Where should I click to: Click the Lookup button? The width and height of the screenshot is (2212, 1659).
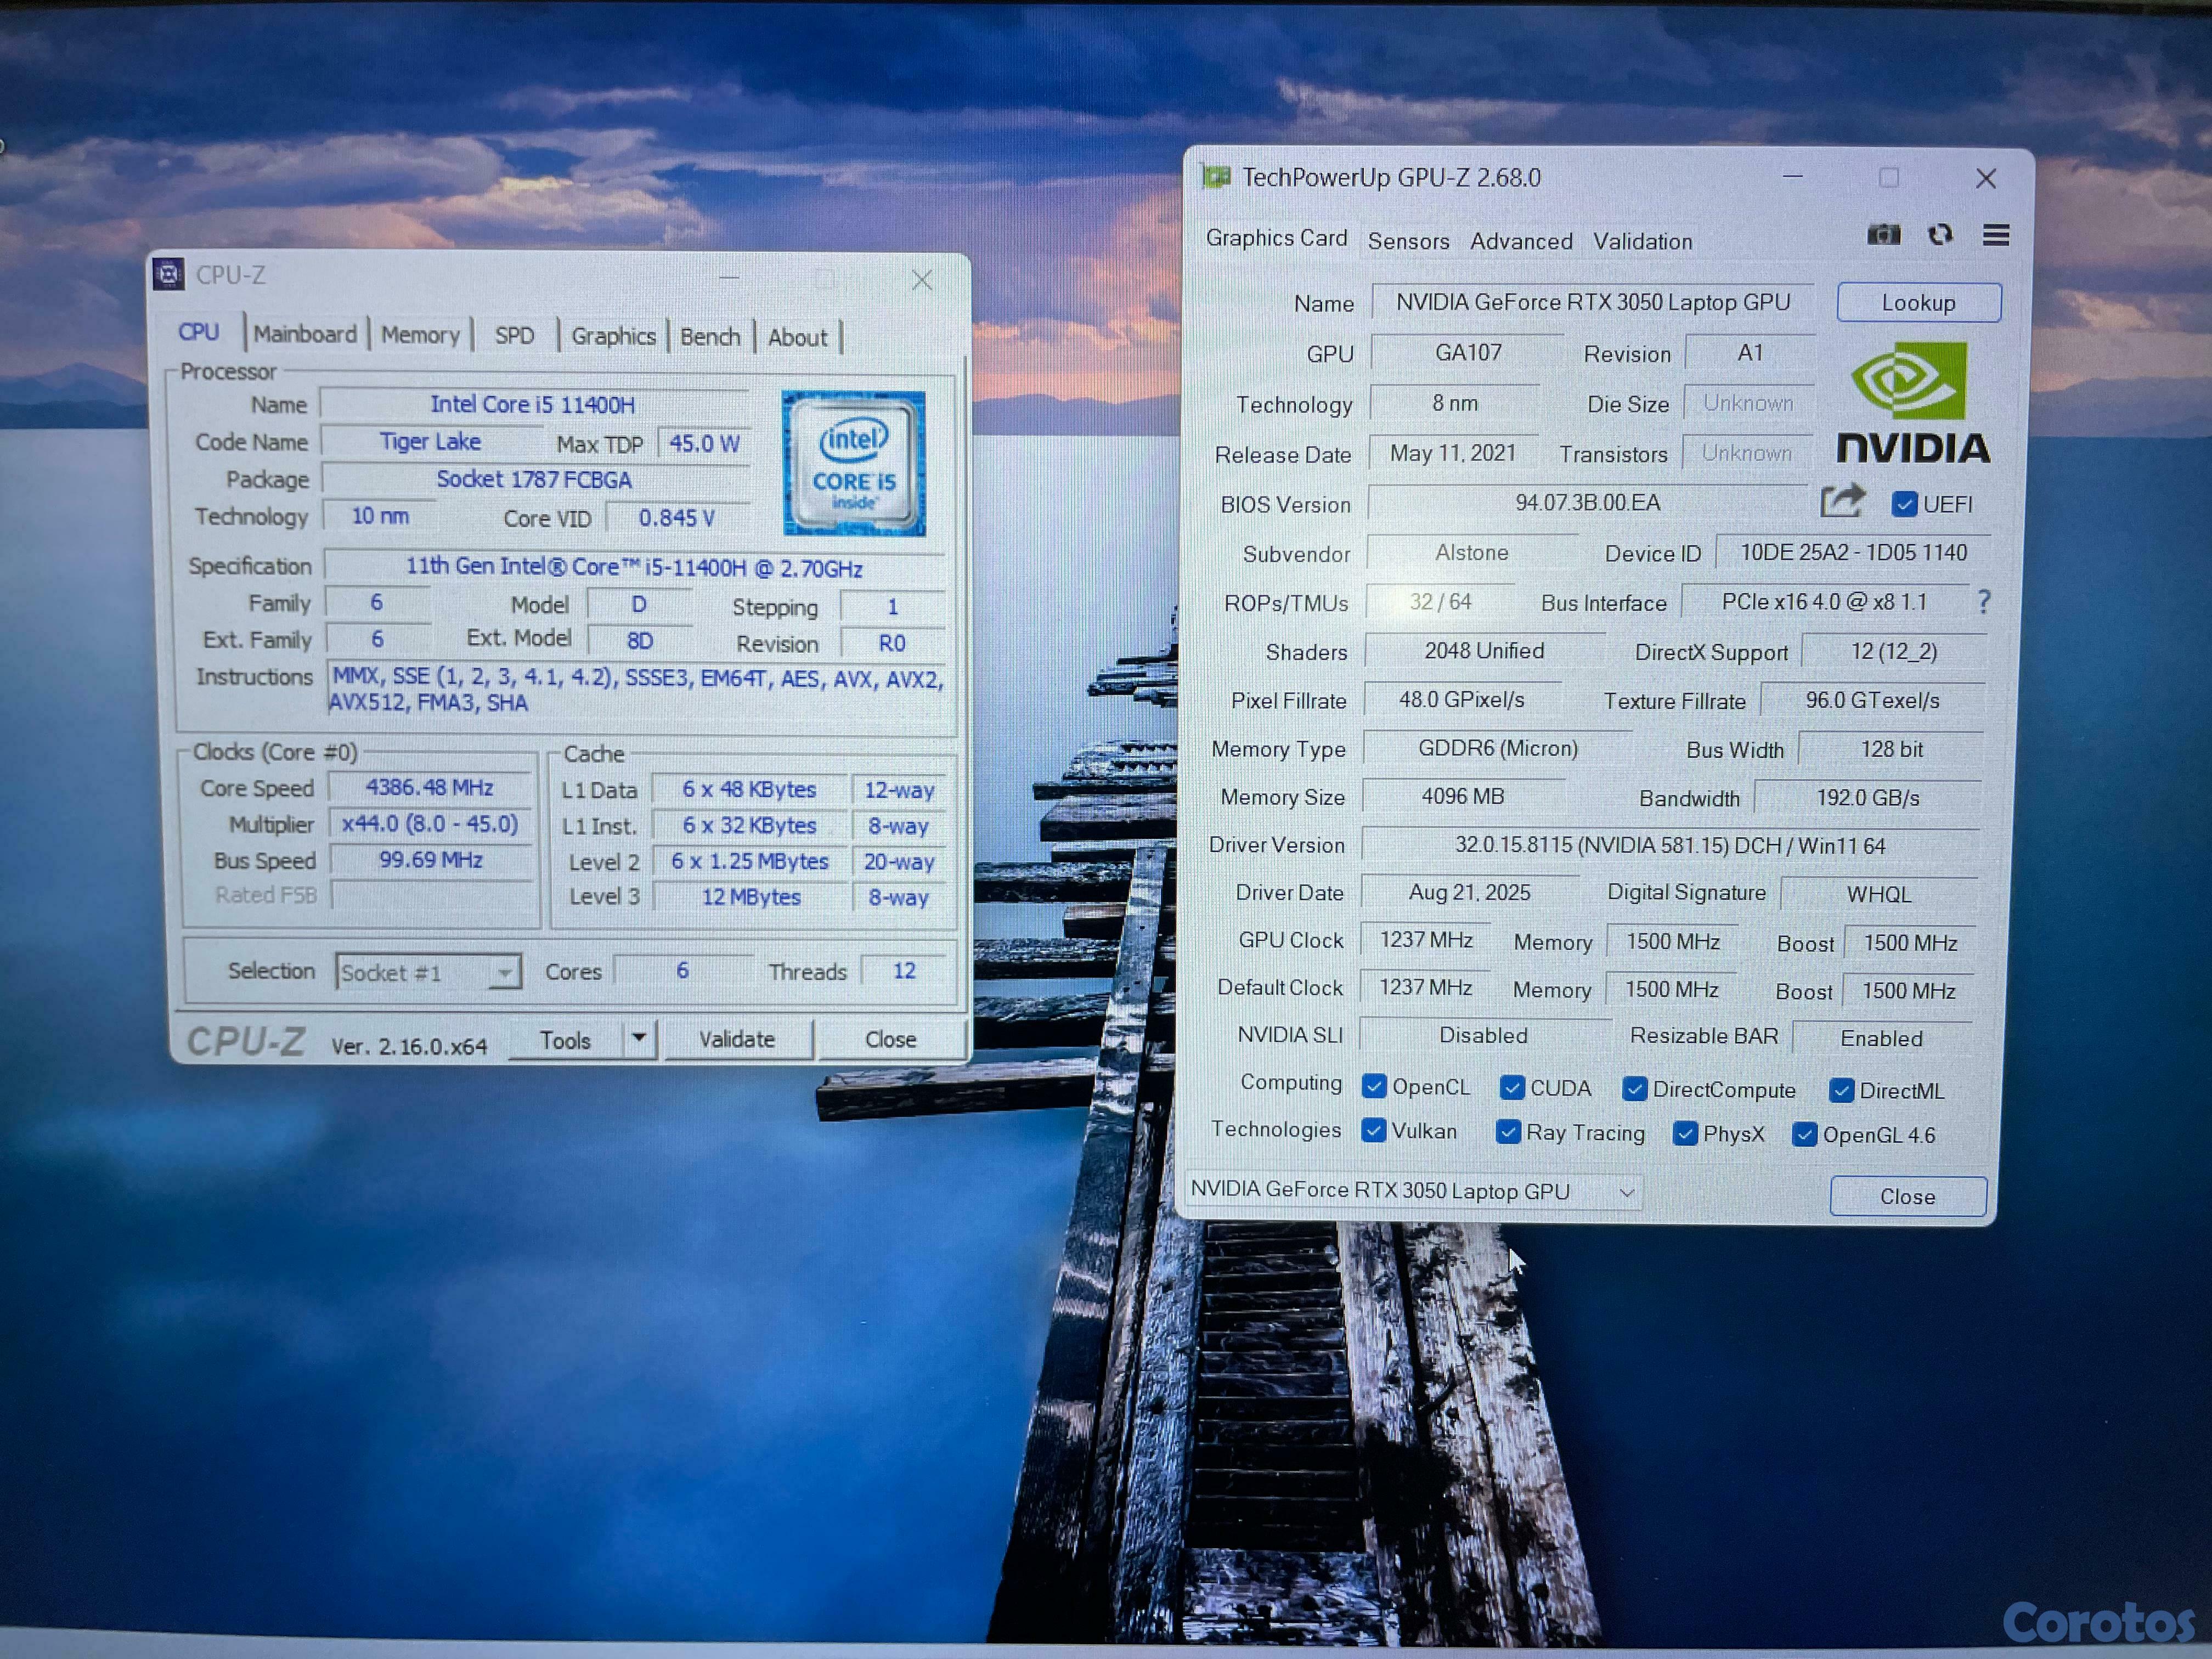[1918, 303]
